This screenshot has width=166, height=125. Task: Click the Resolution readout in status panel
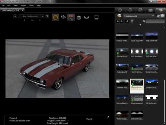(57, 118)
